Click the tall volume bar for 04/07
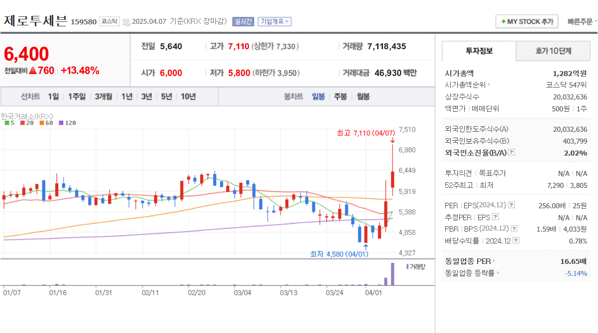 (393, 274)
